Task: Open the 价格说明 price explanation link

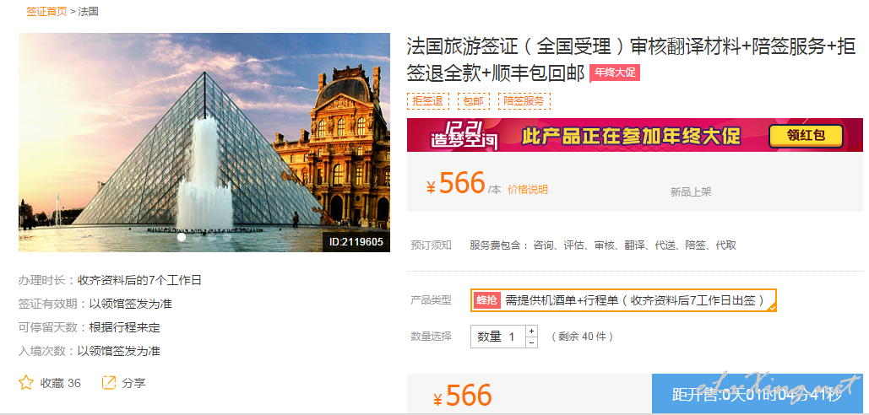Action: tap(528, 189)
